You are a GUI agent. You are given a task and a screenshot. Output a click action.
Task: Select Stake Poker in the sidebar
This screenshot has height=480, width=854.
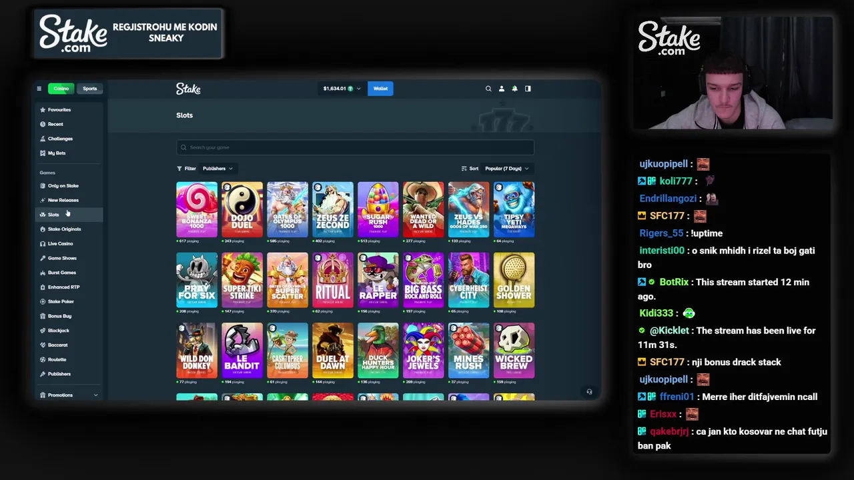click(x=69, y=301)
